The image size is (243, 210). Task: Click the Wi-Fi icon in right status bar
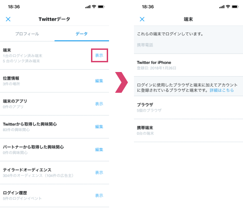coord(228,6)
